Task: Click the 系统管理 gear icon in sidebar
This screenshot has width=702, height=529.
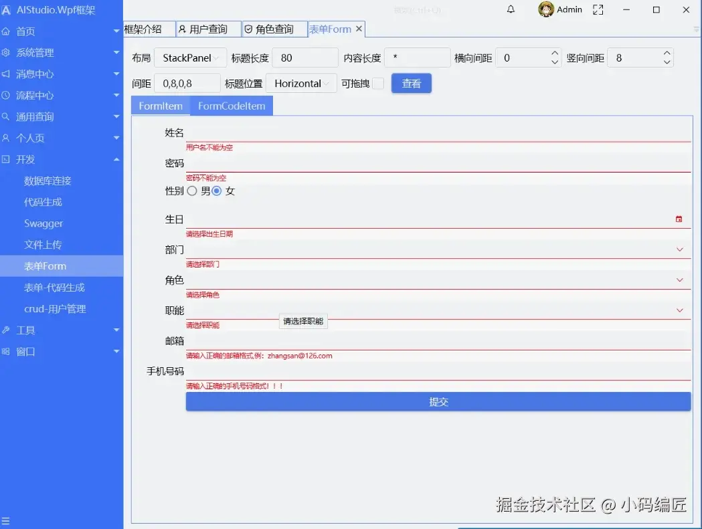Action: coord(7,52)
